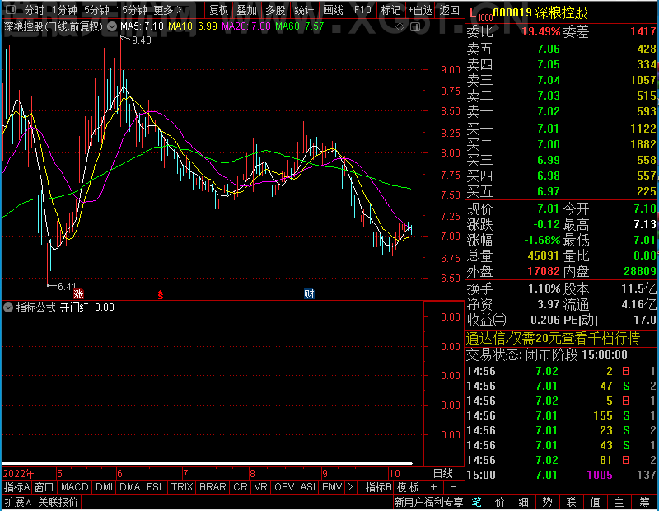Add the stock with +自选
The width and height of the screenshot is (659, 511).
pos(420,10)
